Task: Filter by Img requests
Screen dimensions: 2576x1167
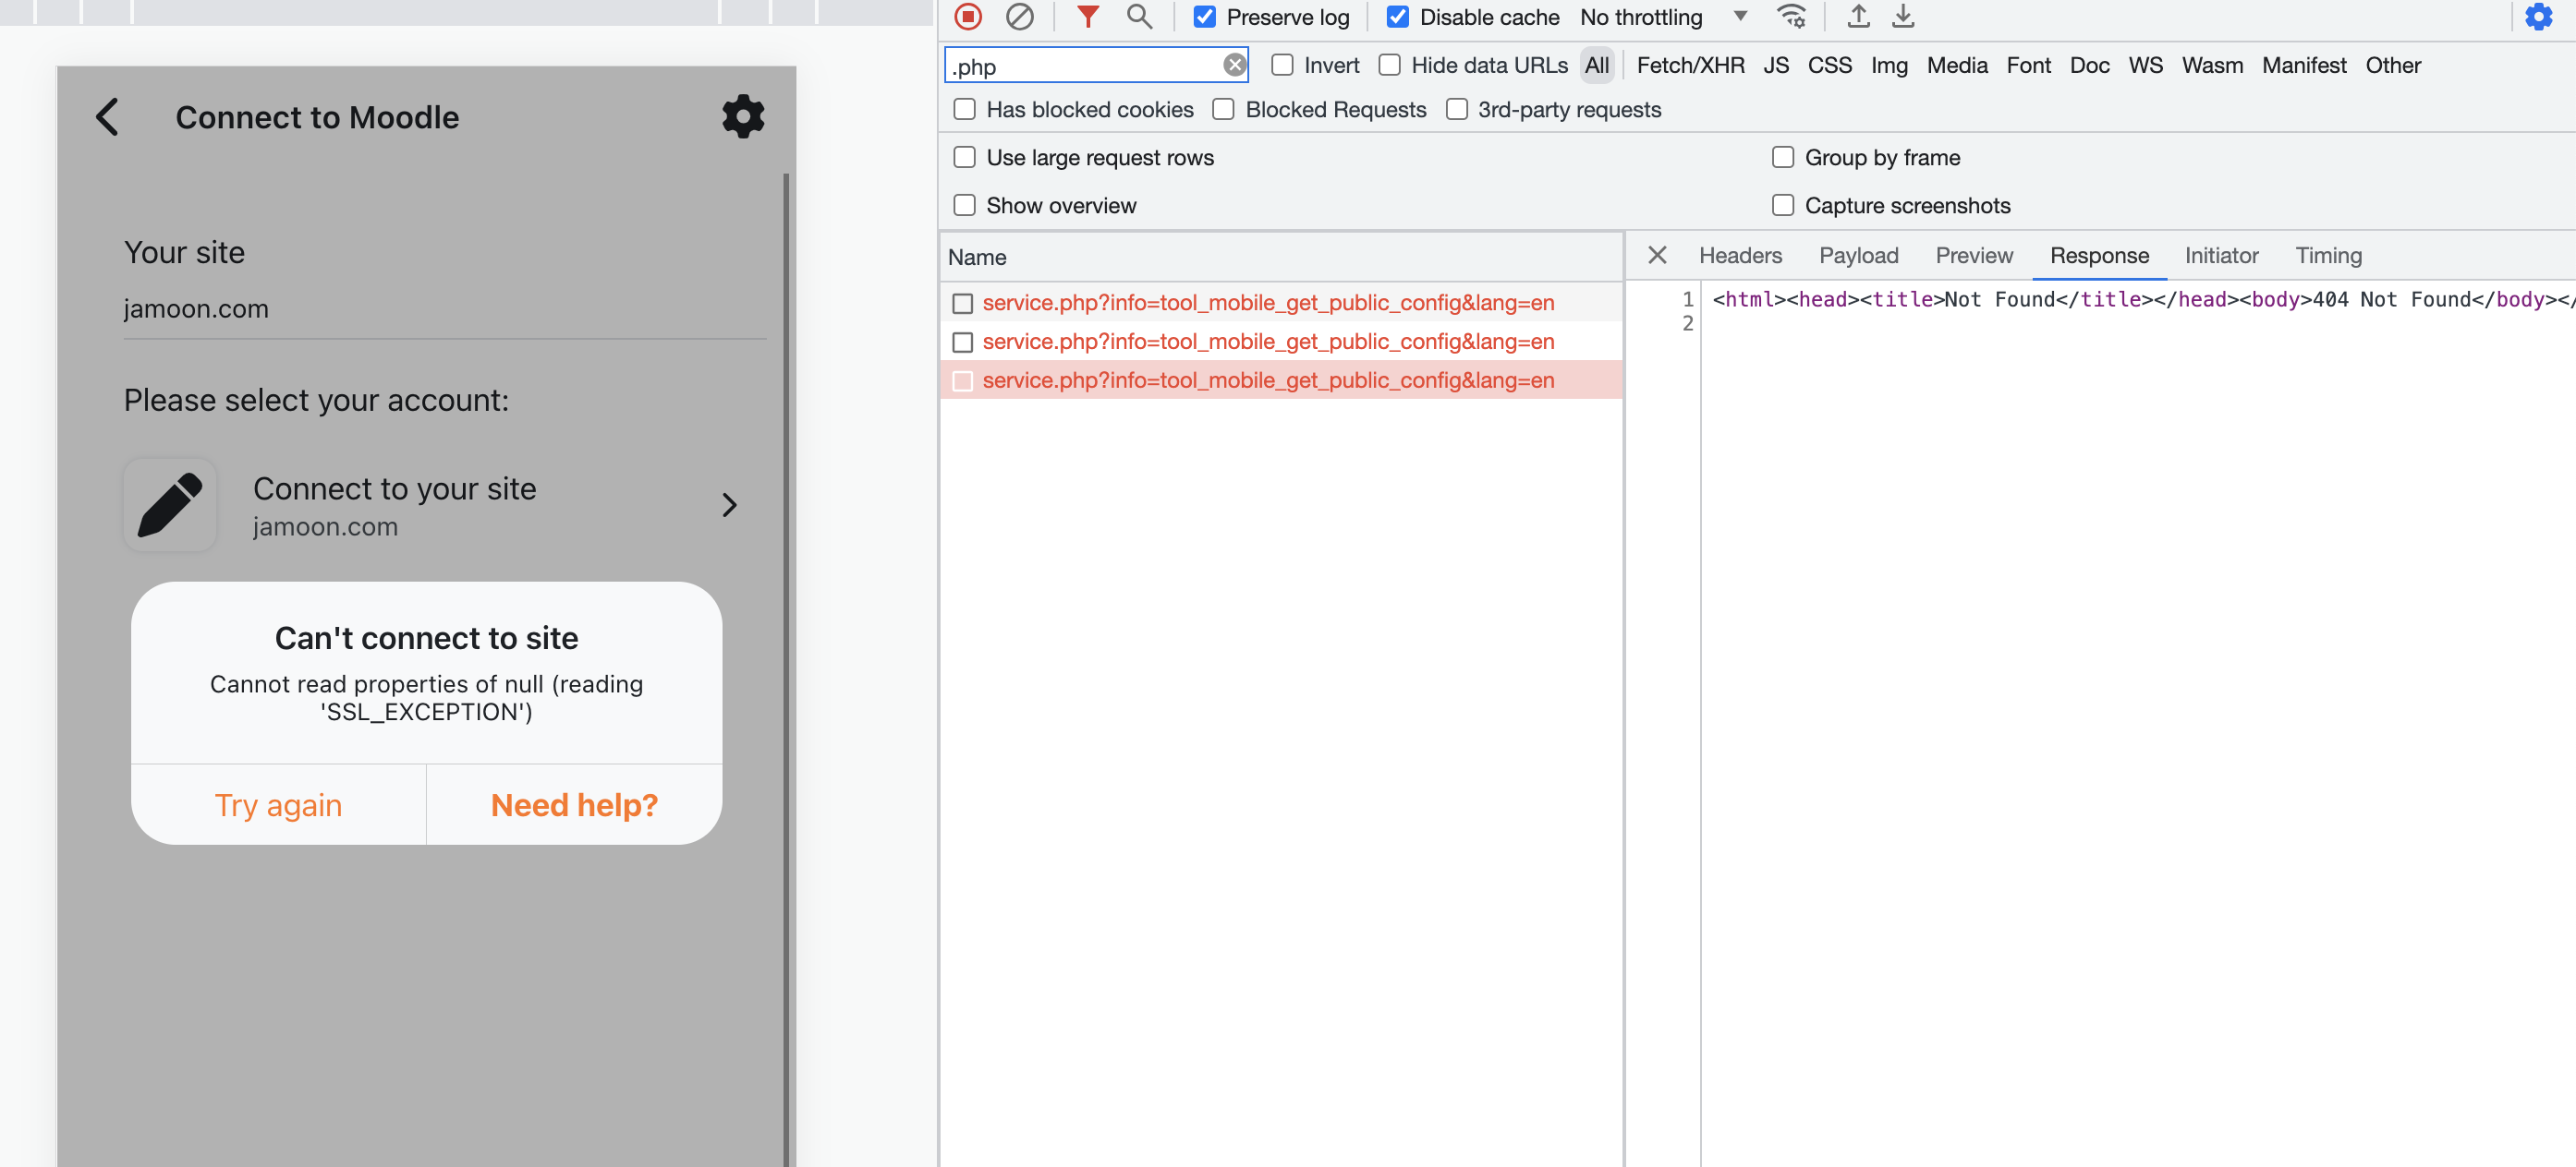Action: click(x=1889, y=65)
